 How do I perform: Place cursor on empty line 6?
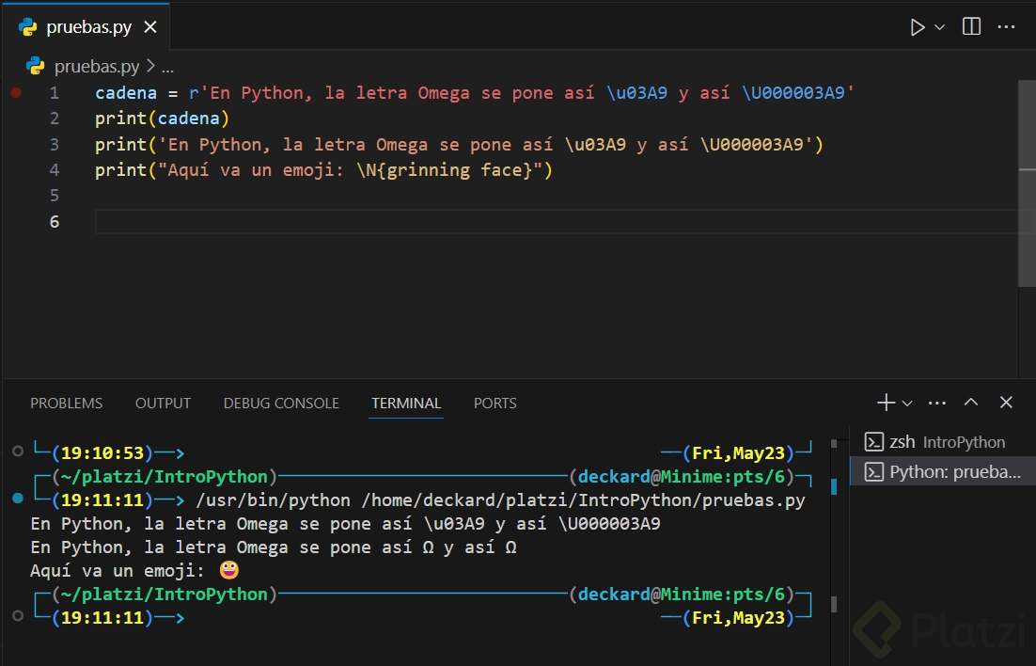pyautogui.click(x=376, y=221)
